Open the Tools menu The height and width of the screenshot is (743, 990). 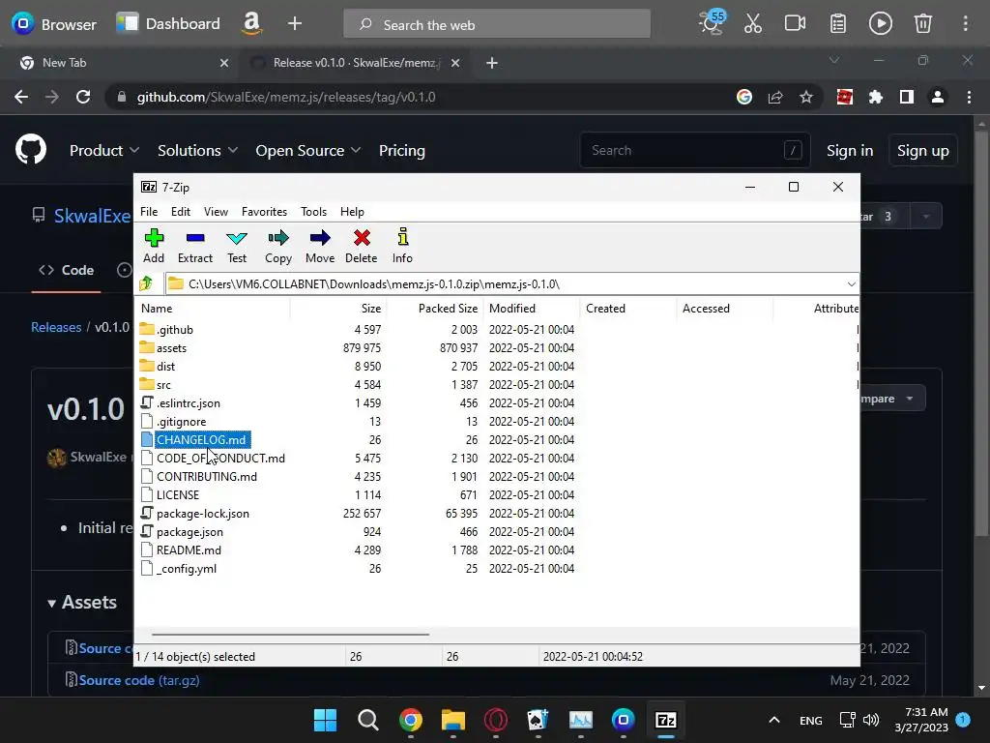point(314,212)
